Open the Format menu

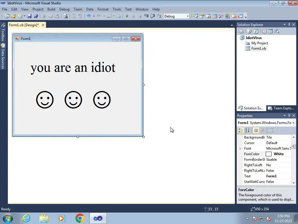click(x=103, y=9)
